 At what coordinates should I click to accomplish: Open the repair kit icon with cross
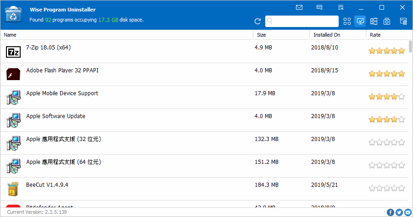[x=387, y=21]
